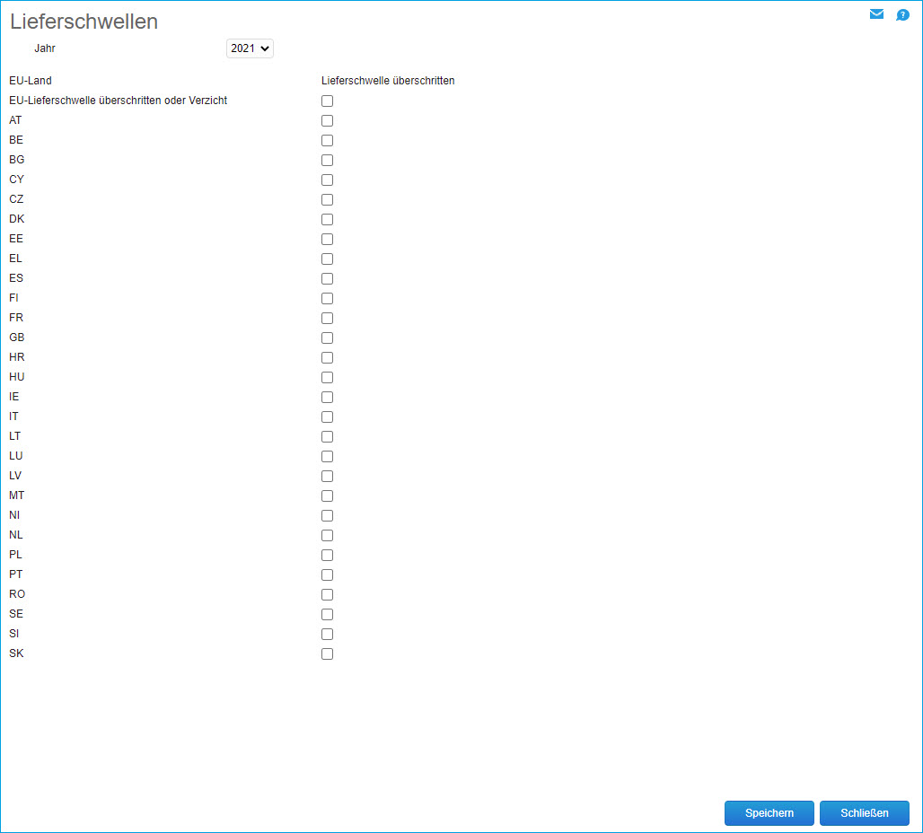
Task: Mark the DK checkbox
Action: [x=328, y=220]
